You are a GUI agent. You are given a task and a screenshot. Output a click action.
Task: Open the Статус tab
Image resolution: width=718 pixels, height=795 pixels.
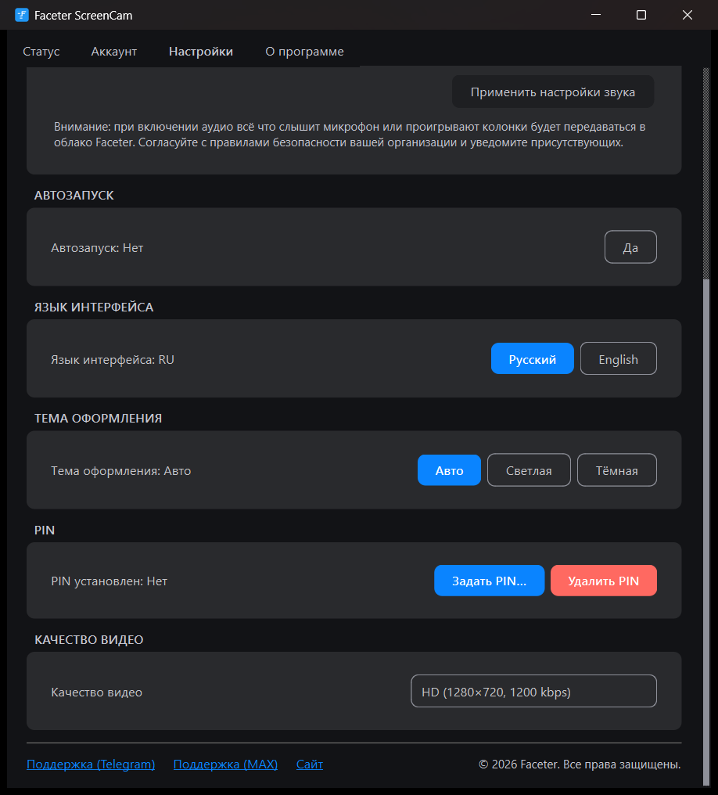(41, 52)
